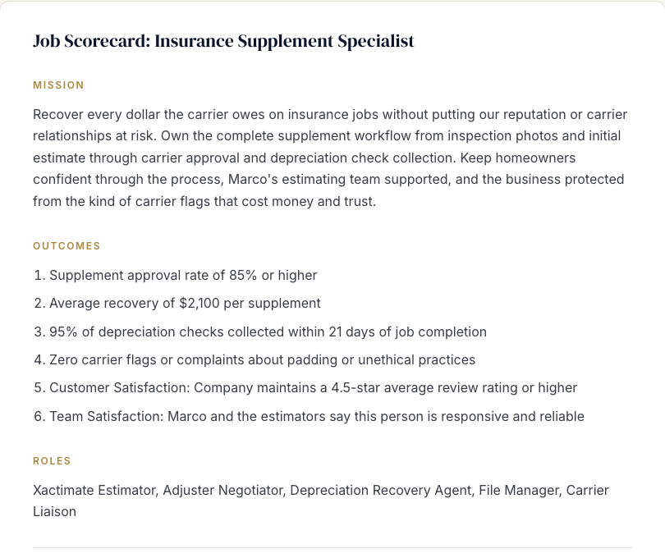Viewport: 665px width, 558px height.
Task: Click the roles list starting with Xactimate Estimator
Action: point(321,501)
